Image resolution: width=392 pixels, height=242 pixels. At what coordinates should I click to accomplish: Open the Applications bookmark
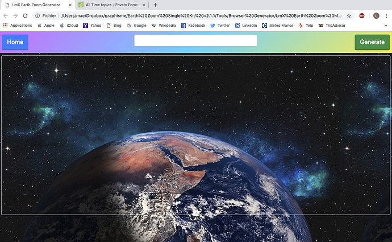18,25
